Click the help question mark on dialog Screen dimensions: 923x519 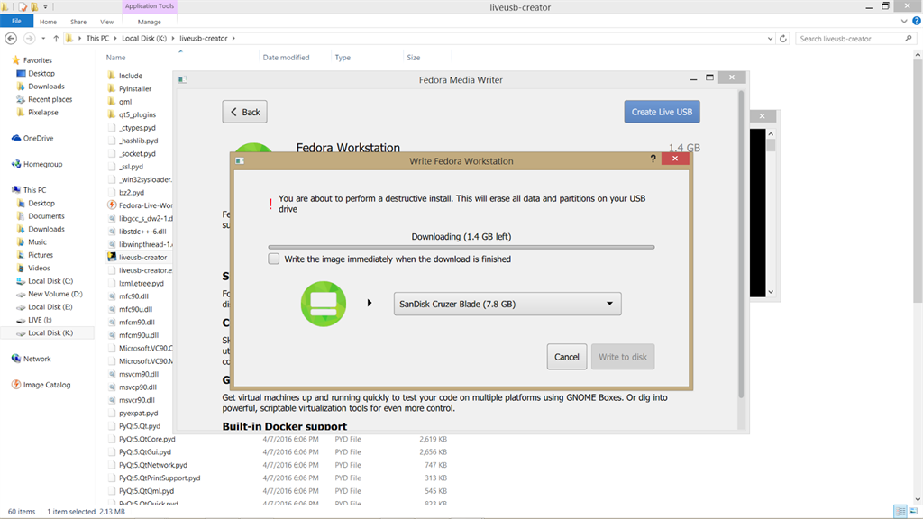pyautogui.click(x=653, y=159)
